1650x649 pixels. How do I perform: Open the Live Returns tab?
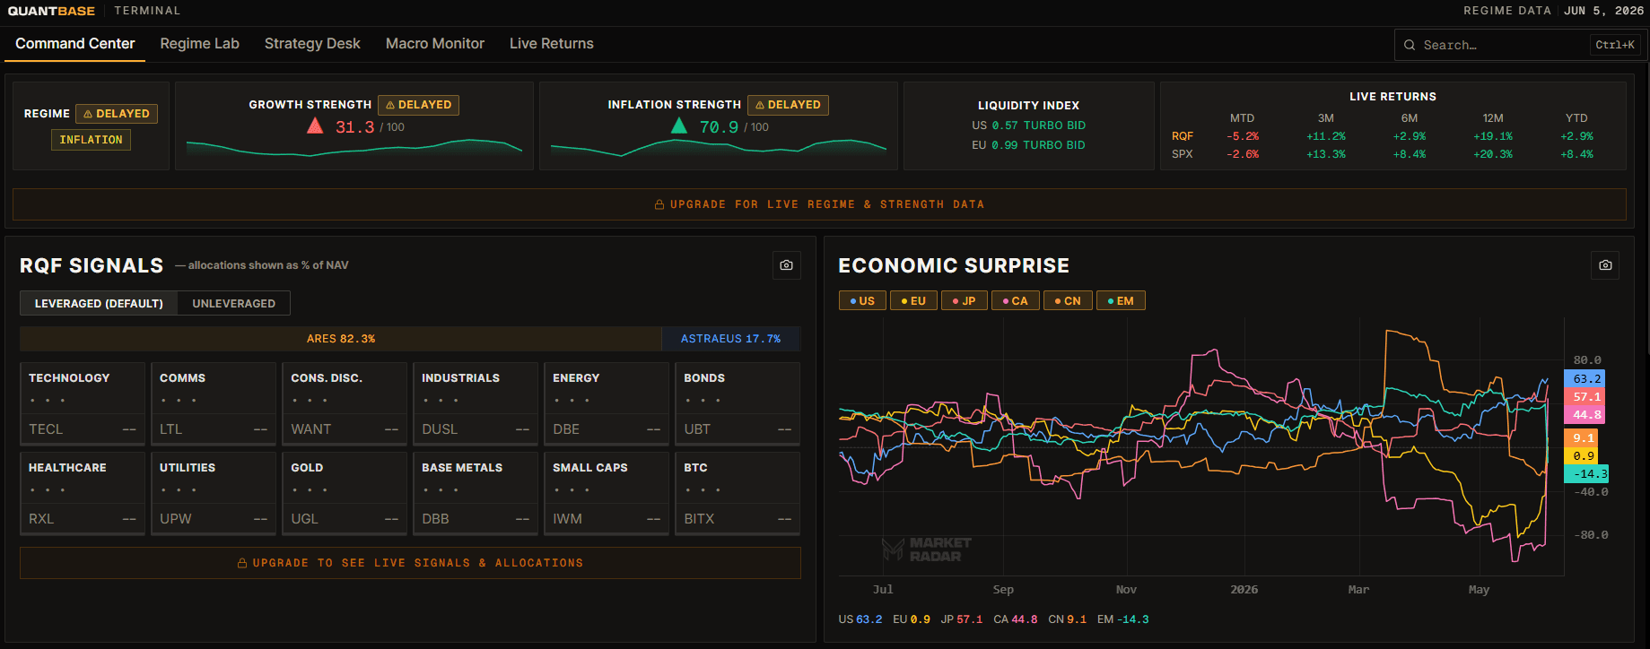[552, 44]
